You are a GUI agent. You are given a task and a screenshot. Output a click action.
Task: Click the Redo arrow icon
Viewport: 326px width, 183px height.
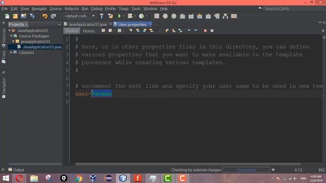[53, 16]
